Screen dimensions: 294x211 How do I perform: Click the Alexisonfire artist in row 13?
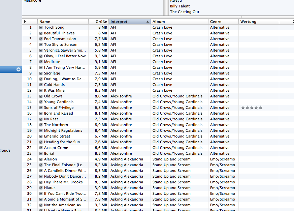tap(121, 96)
